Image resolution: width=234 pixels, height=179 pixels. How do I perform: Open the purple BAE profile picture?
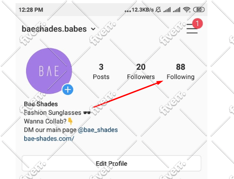point(49,71)
